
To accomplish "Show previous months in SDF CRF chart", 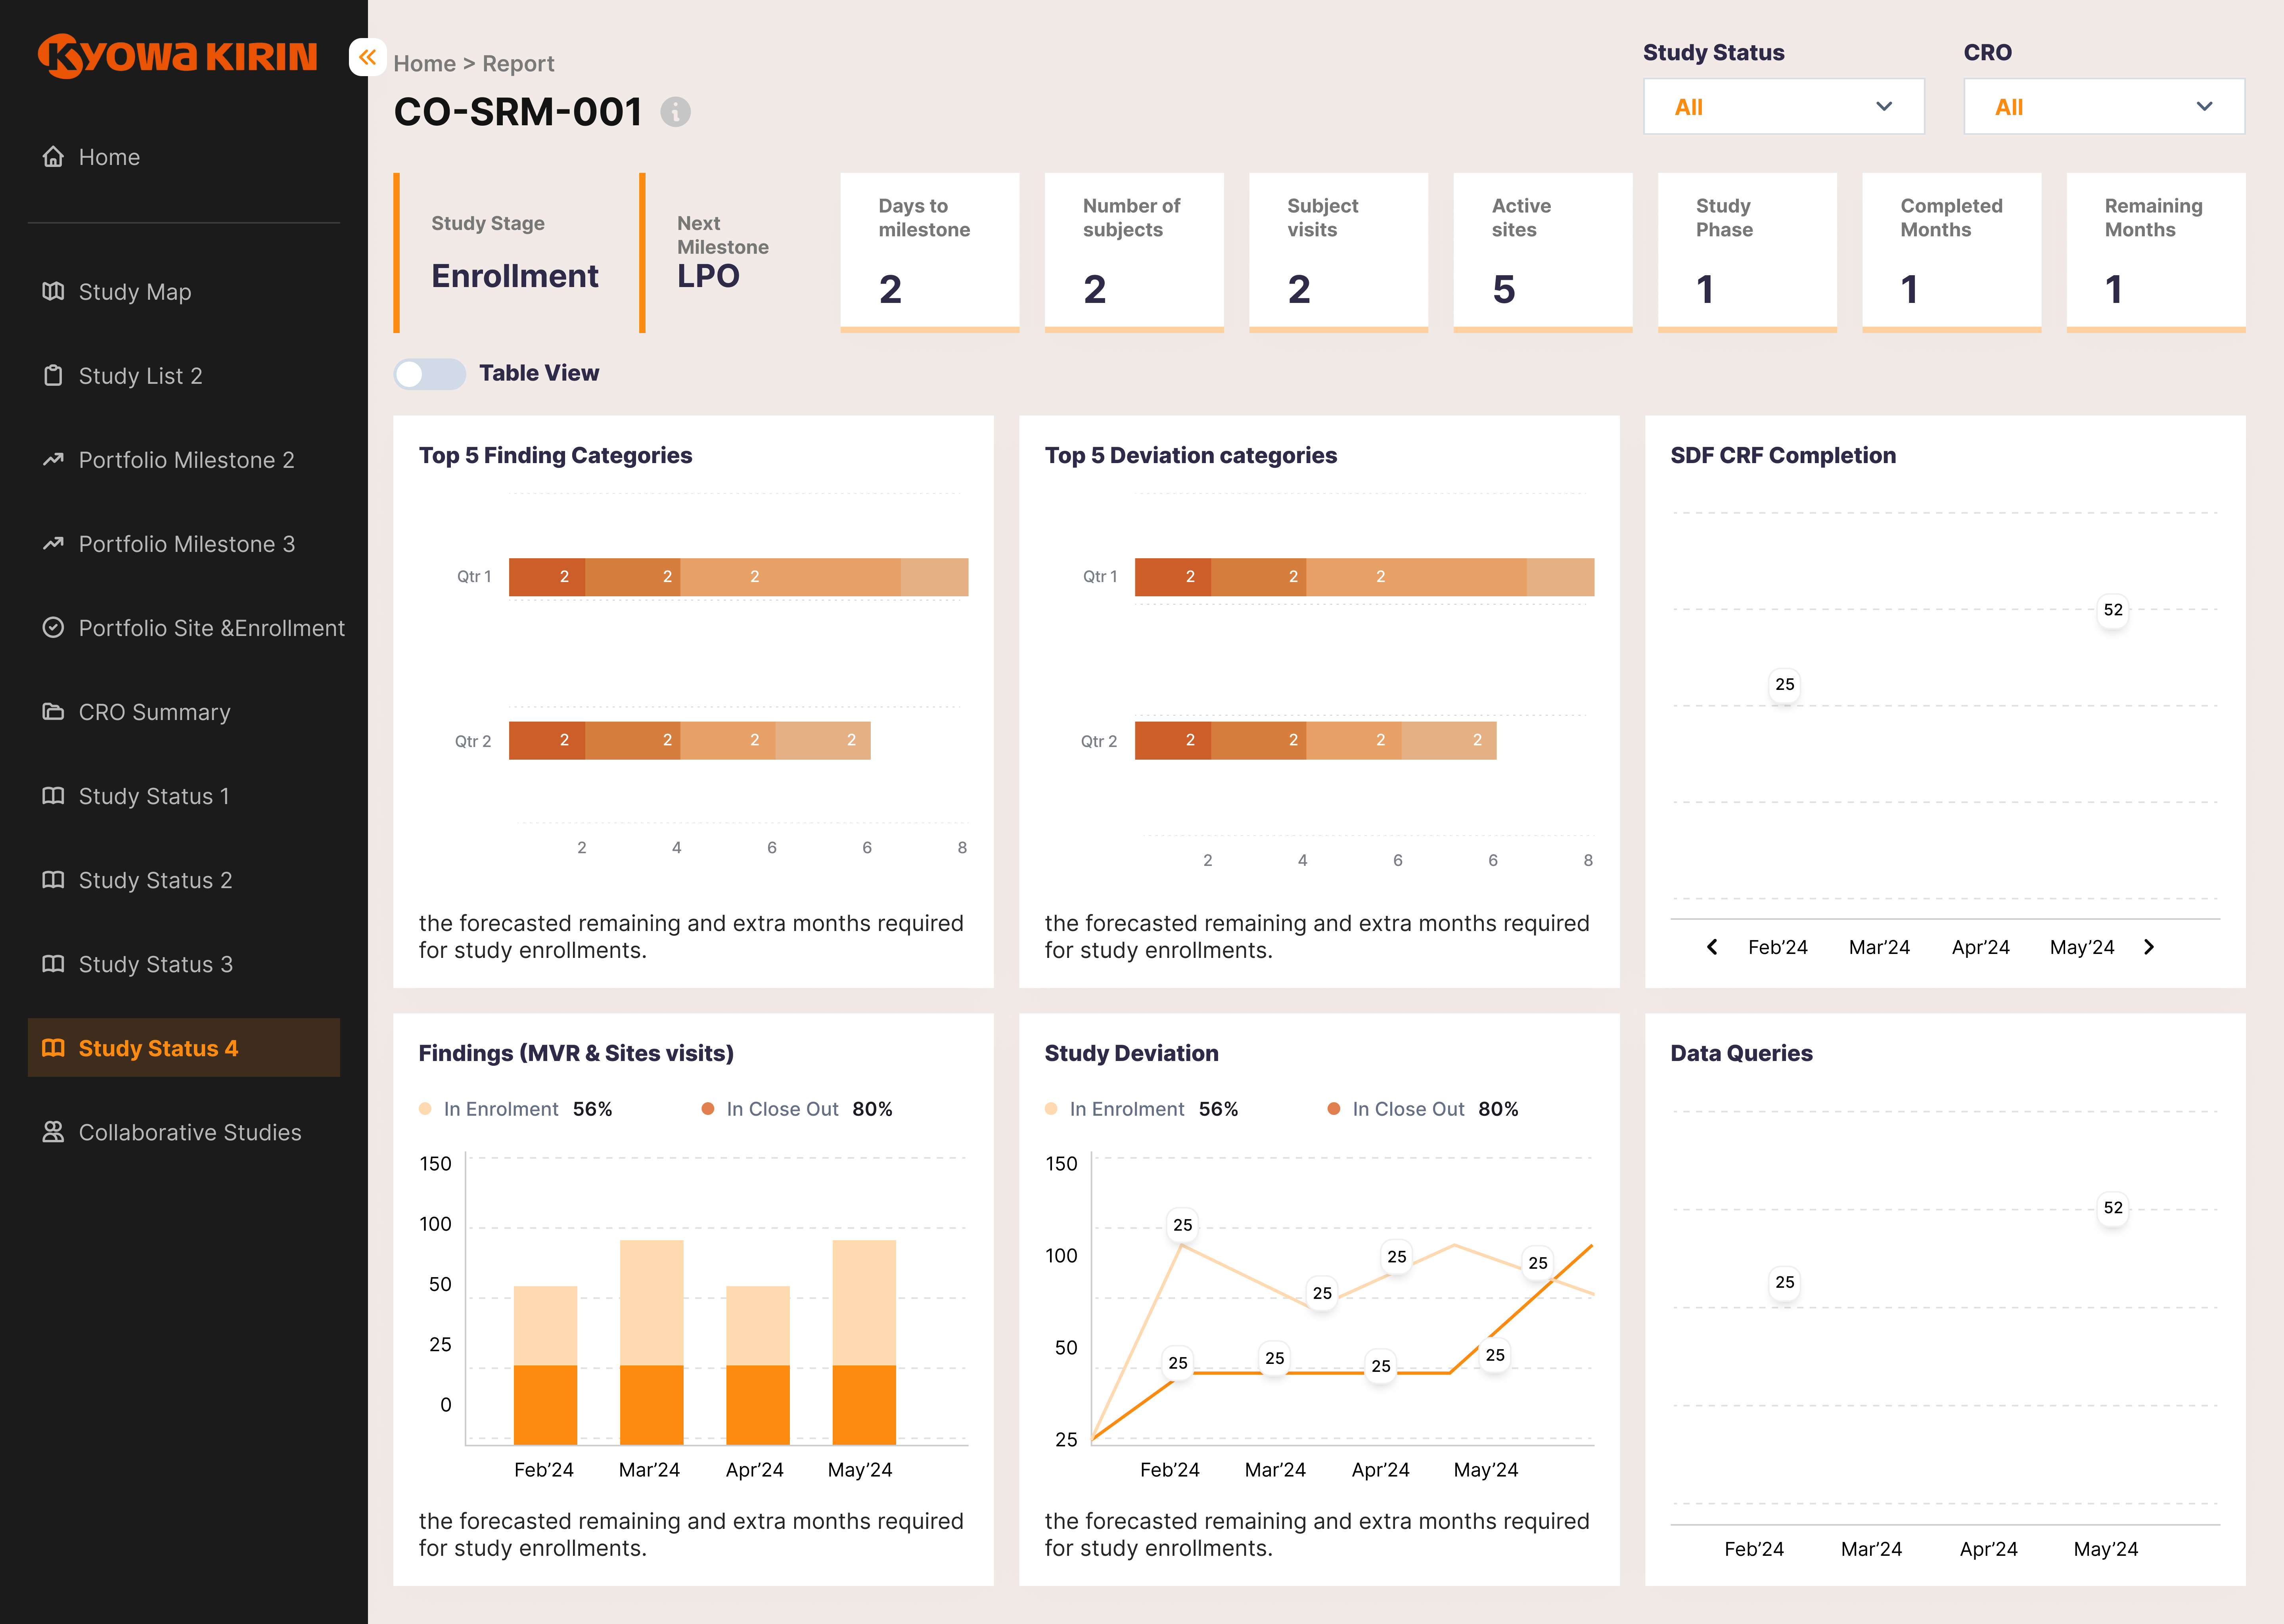I will [x=1712, y=946].
